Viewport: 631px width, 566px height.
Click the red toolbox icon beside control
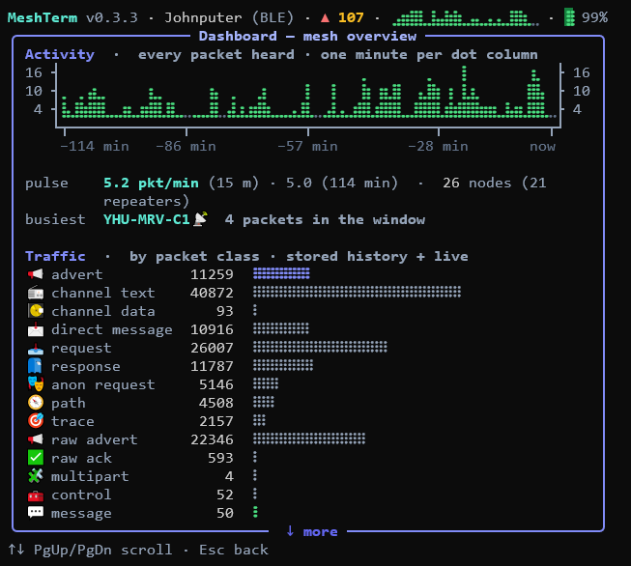(36, 495)
